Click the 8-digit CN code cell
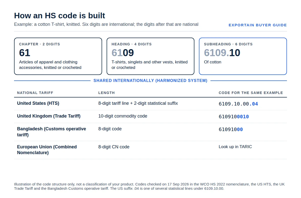The height and width of the screenshot is (198, 301). 114,147
